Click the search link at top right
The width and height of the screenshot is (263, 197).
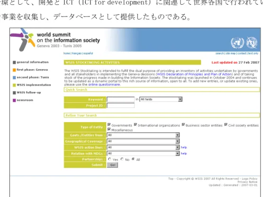pos(219,54)
